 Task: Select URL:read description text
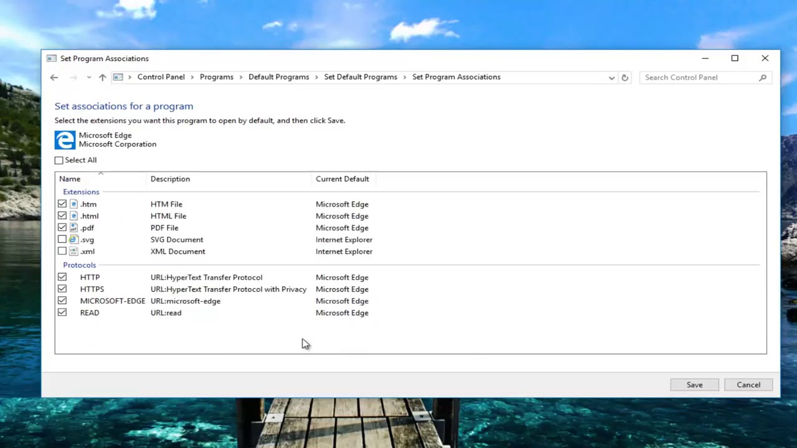point(166,313)
